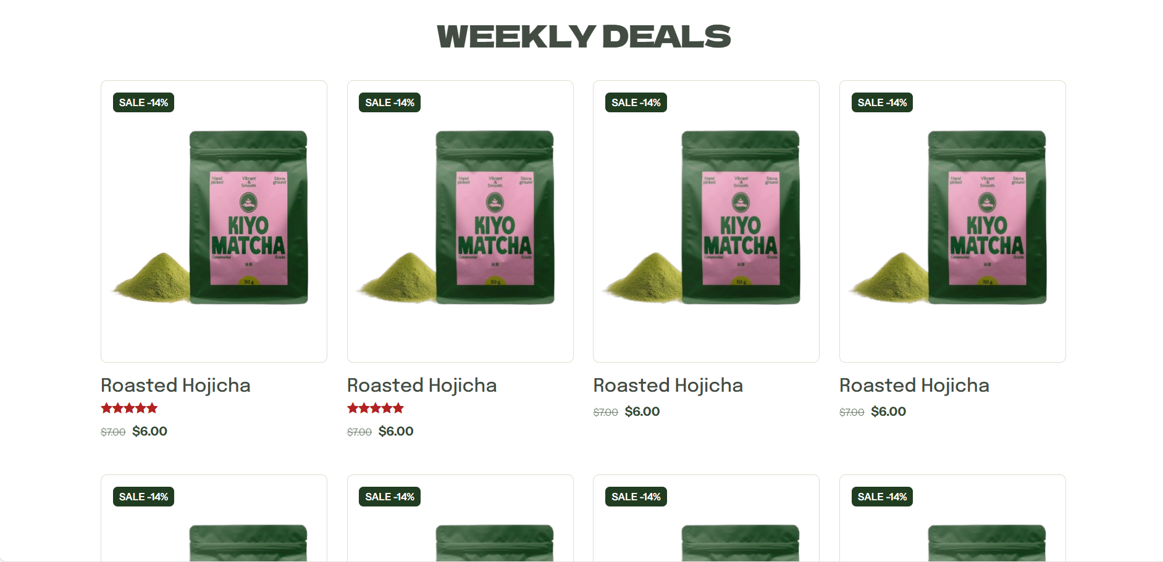Image resolution: width=1163 pixels, height=562 pixels.
Task: Click the $6.00 price of fourth product
Action: click(x=888, y=411)
